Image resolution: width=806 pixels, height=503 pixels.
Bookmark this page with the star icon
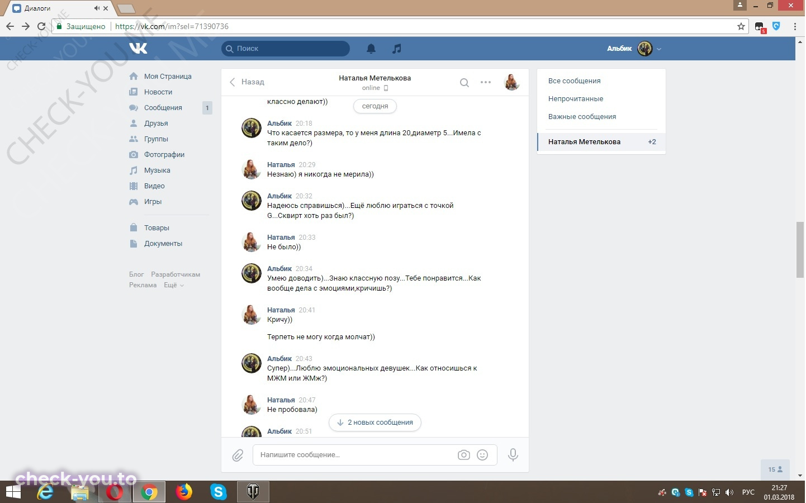741,26
